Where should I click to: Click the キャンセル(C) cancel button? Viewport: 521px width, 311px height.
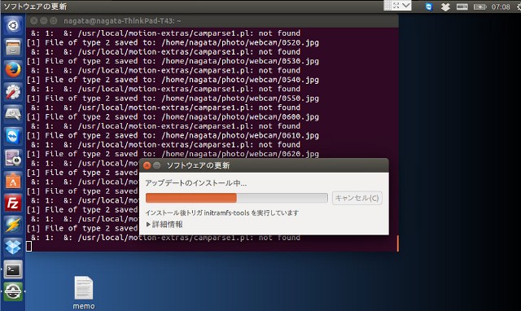[357, 198]
